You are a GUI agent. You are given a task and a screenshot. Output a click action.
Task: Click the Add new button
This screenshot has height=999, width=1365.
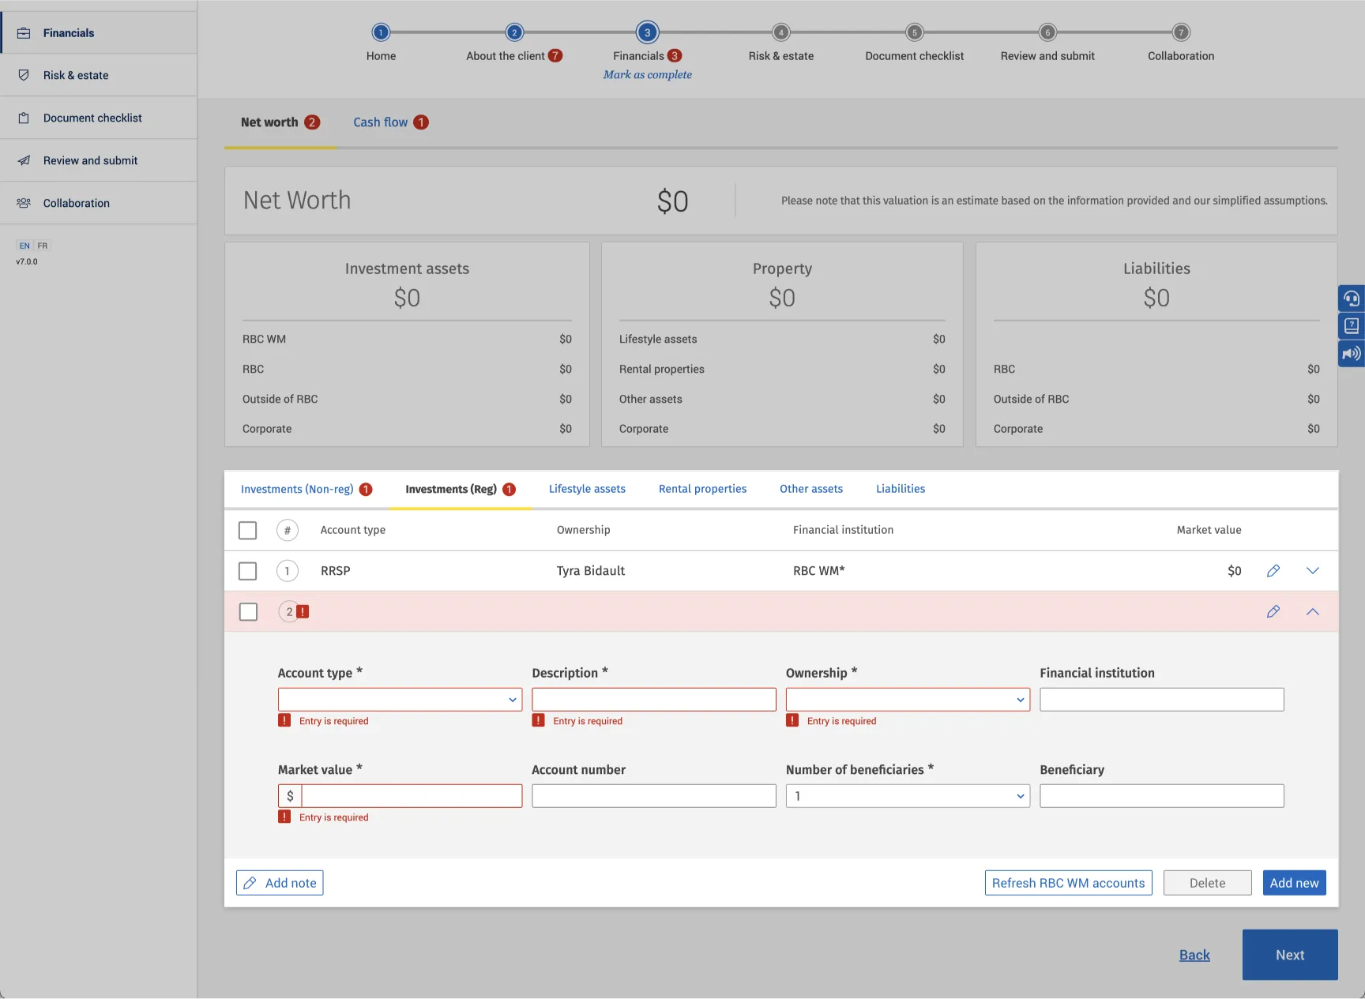pyautogui.click(x=1294, y=883)
